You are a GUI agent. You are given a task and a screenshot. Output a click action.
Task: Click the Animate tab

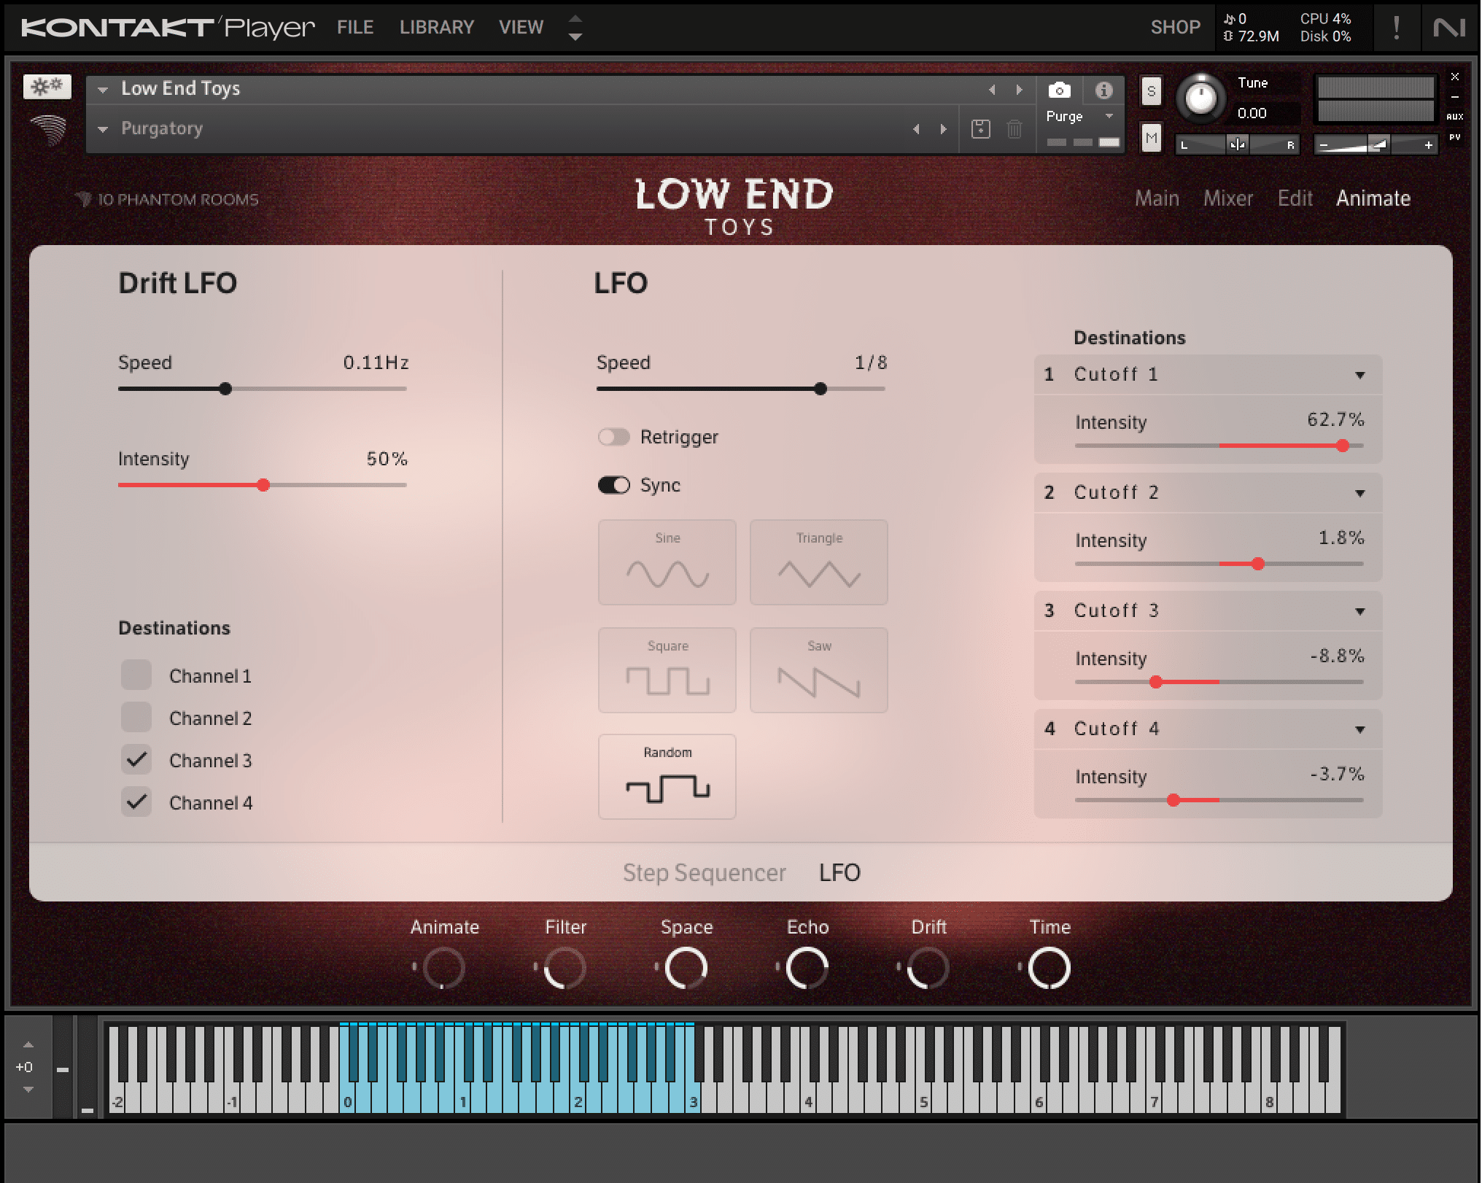coord(1373,198)
